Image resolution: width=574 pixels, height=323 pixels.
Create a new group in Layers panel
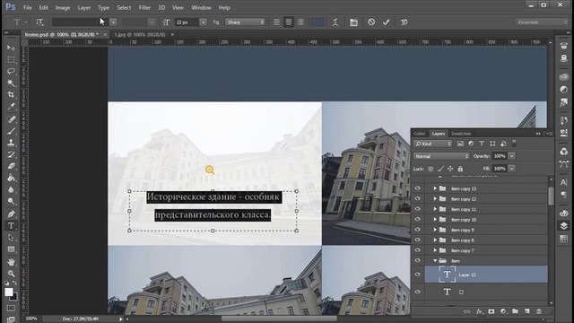(x=515, y=311)
